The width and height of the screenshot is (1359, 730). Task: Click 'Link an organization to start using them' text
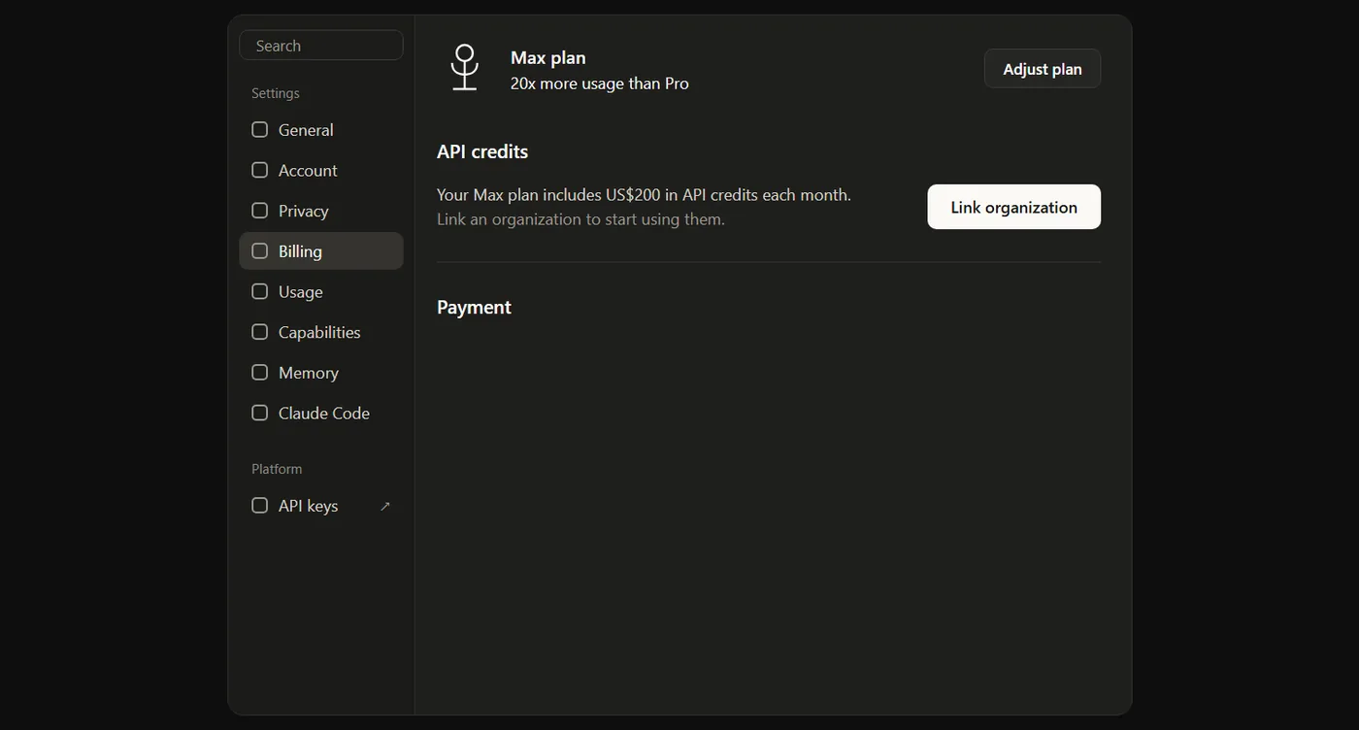[x=580, y=219]
